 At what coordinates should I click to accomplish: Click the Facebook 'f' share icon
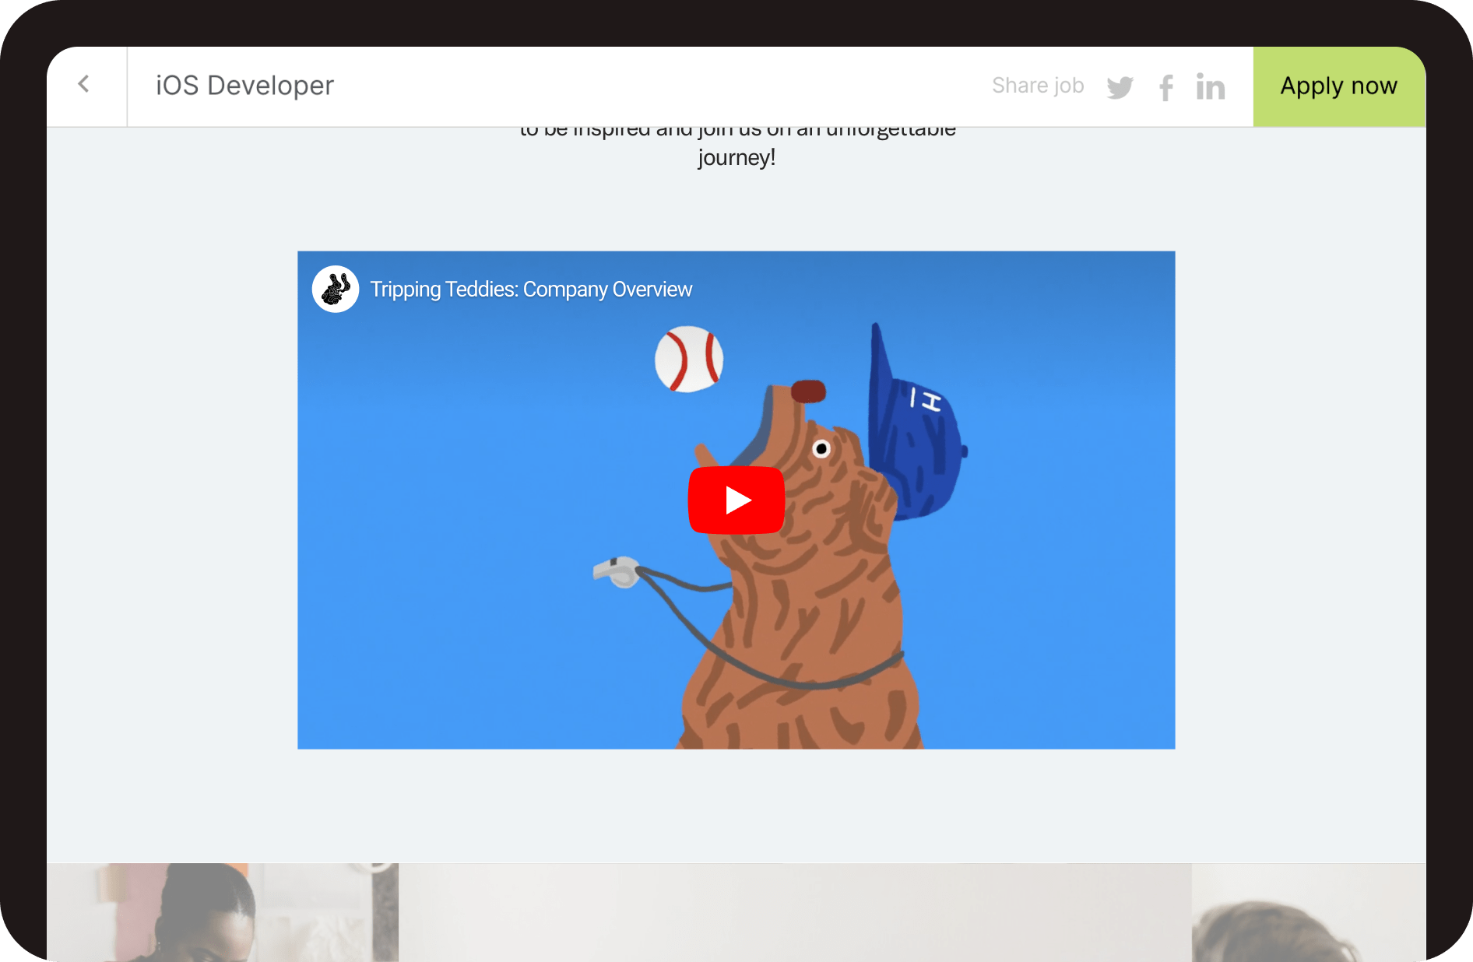[x=1165, y=86]
